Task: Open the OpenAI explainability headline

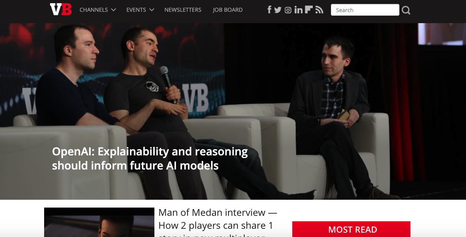Action: 150,158
